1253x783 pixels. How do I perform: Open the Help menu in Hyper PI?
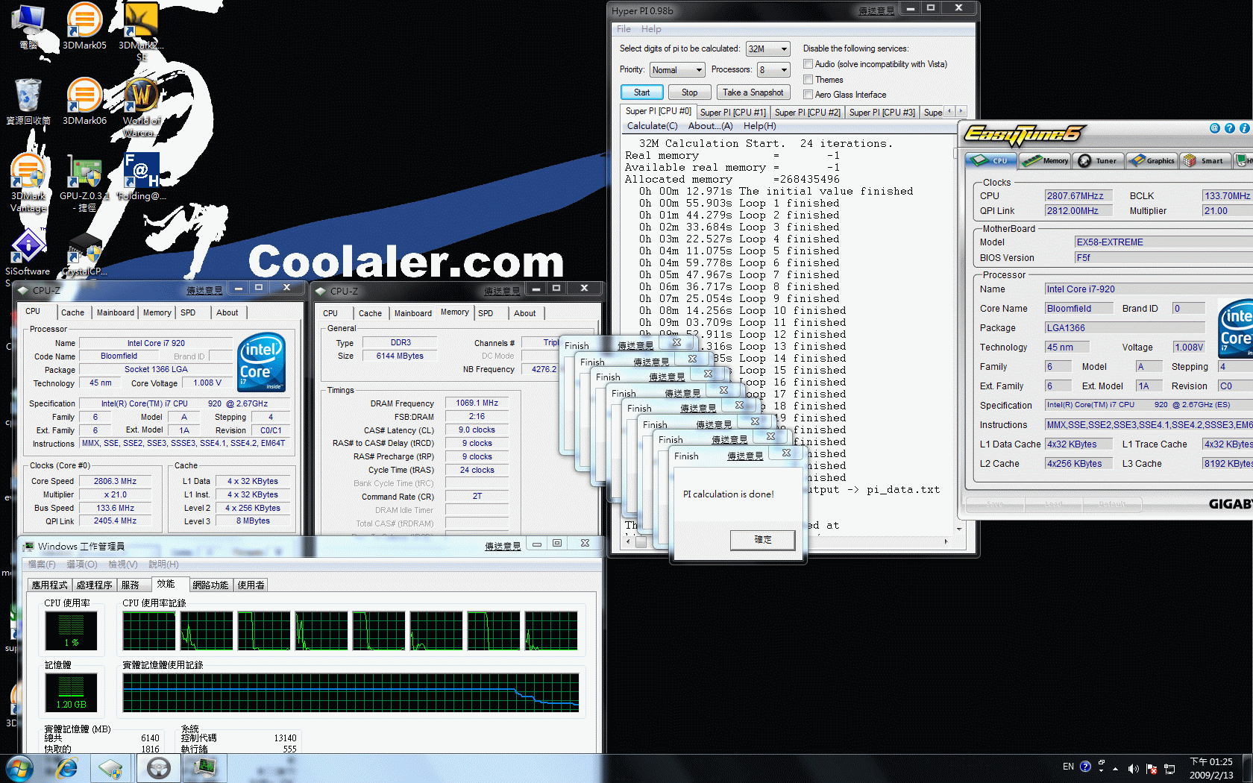pyautogui.click(x=651, y=29)
